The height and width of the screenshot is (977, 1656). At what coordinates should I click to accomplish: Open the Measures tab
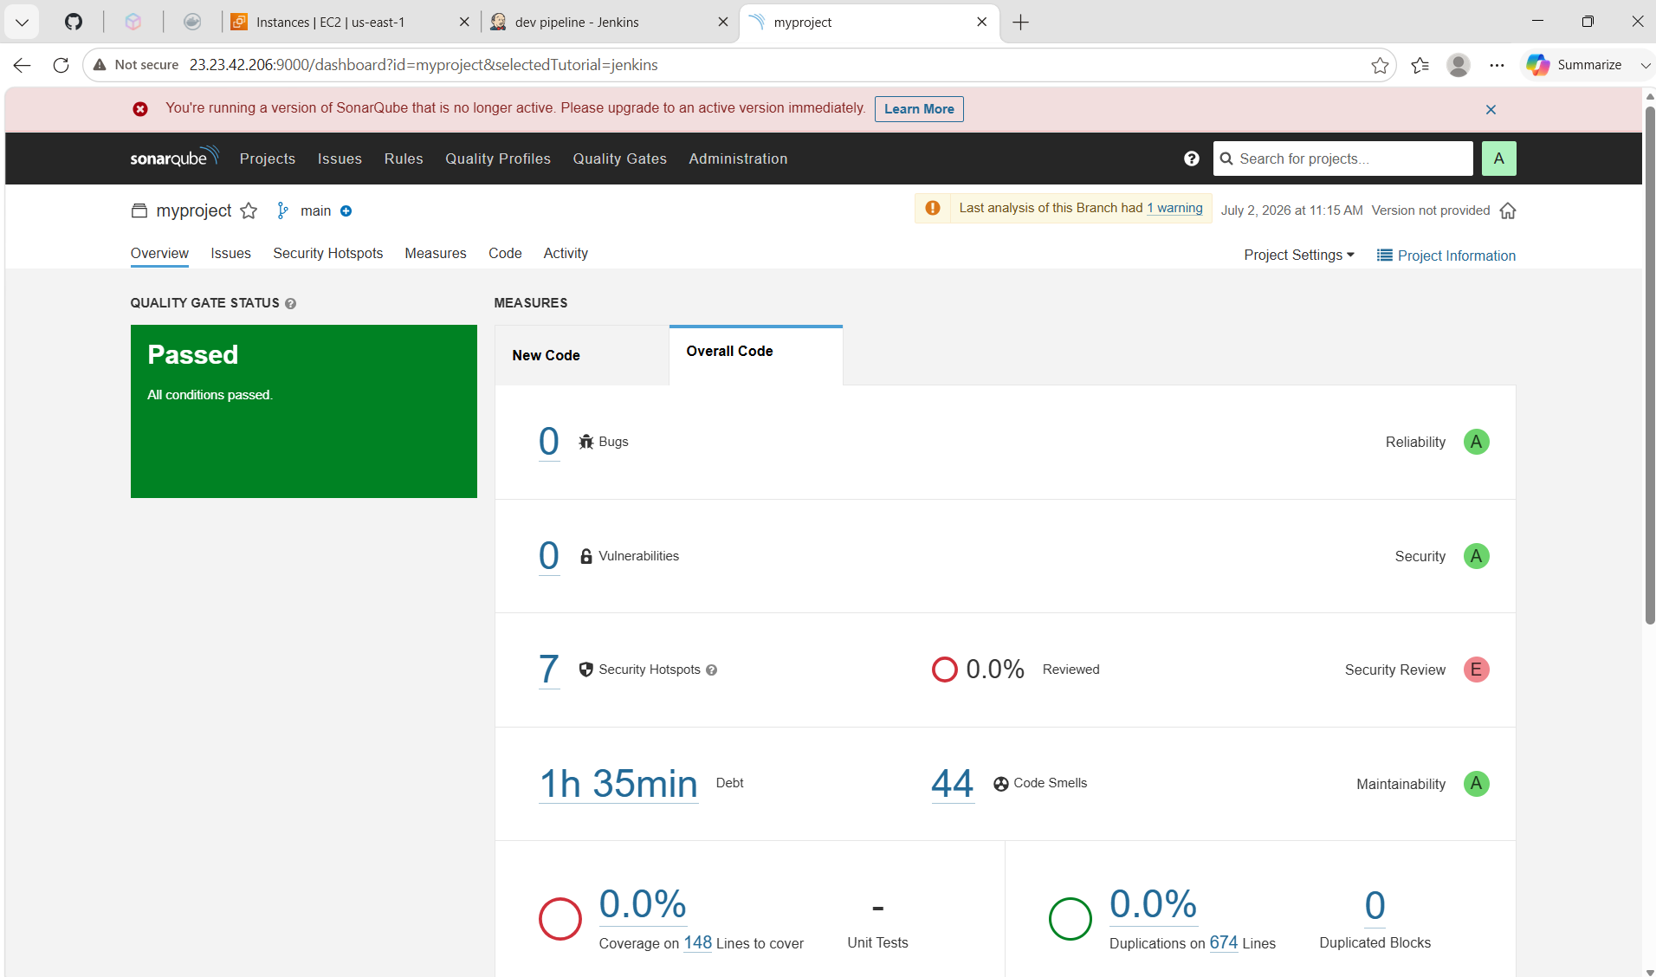pos(436,253)
